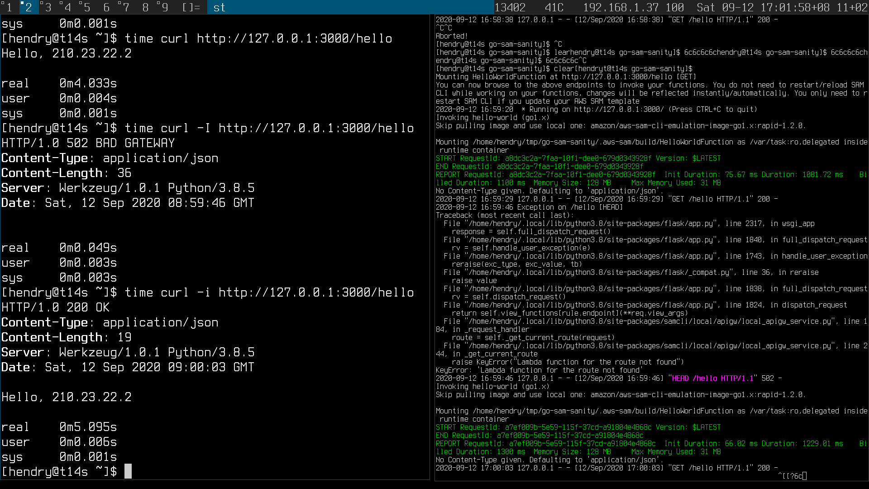Open workspace tag 9
869x489 pixels.
[165, 7]
